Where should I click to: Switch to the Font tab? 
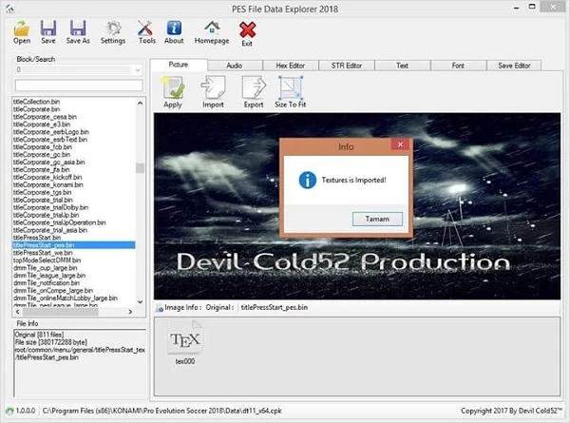point(458,66)
